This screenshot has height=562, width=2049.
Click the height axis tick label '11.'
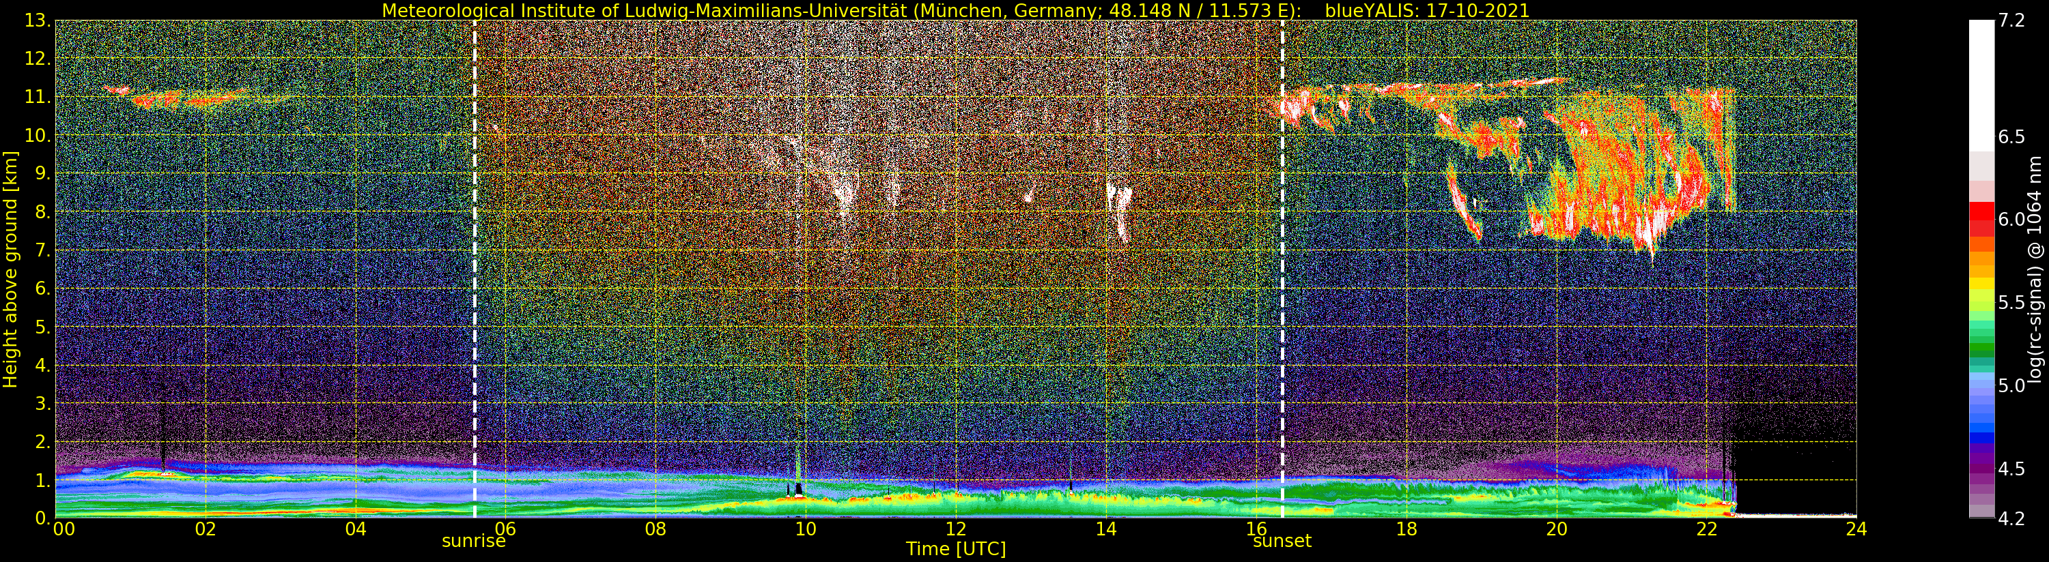pos(37,97)
